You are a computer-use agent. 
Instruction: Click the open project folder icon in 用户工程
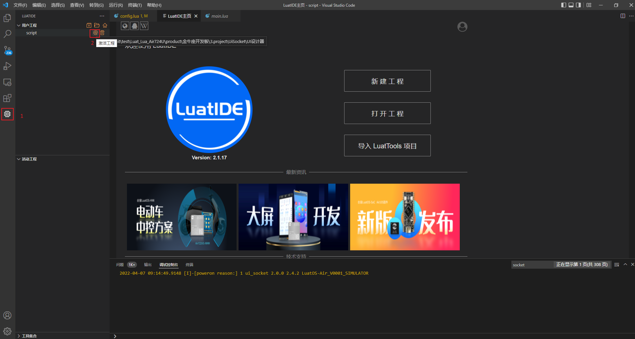(x=97, y=25)
